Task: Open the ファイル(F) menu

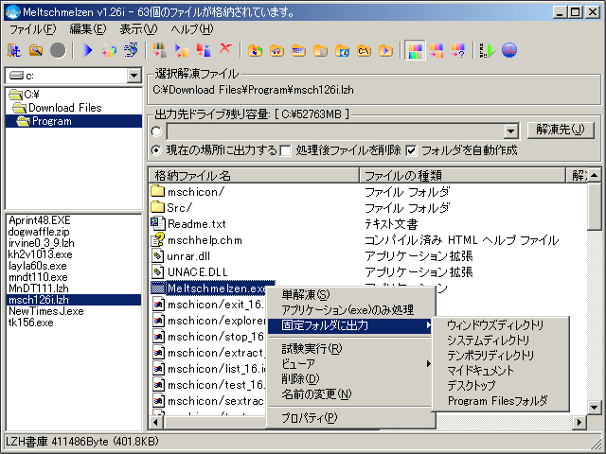Action: pos(32,29)
